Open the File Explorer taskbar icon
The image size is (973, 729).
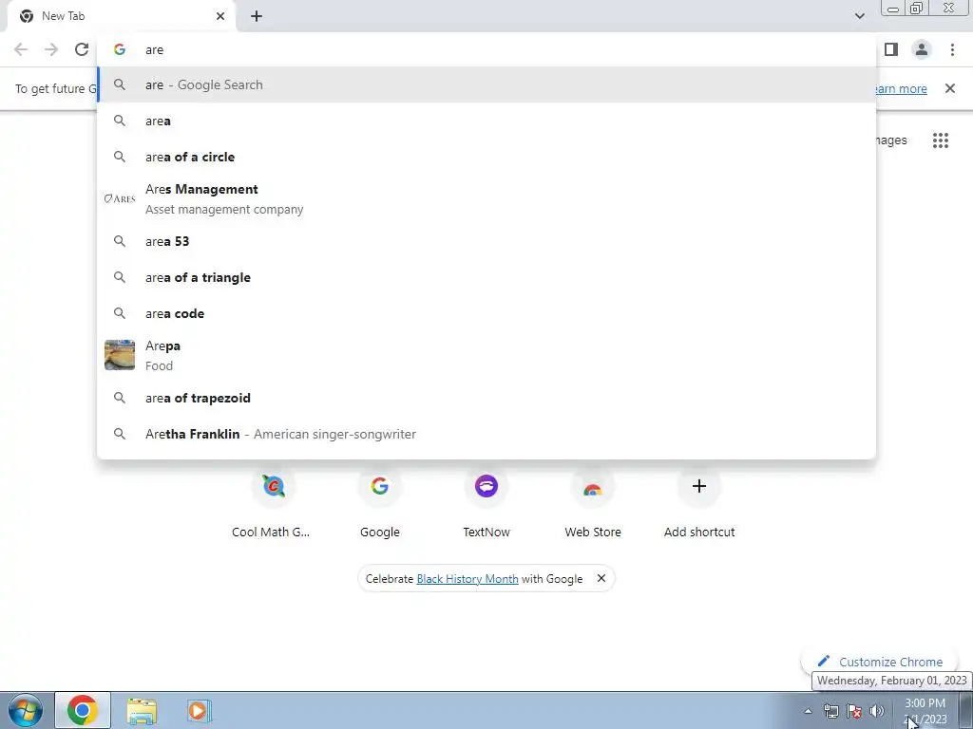(x=143, y=711)
